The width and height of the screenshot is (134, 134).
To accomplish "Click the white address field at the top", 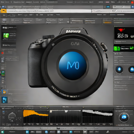I will (x=49, y=11).
